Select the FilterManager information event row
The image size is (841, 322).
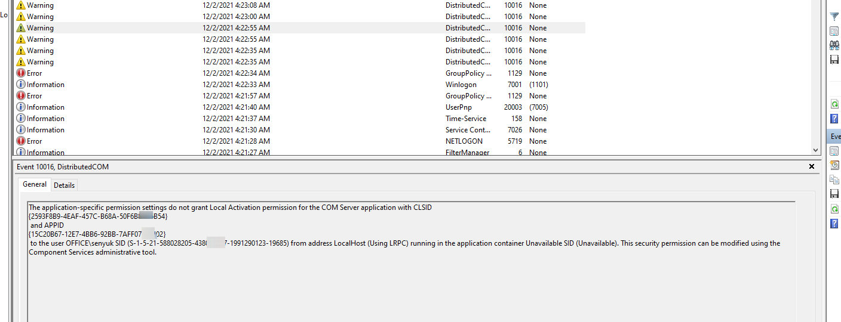[239, 153]
